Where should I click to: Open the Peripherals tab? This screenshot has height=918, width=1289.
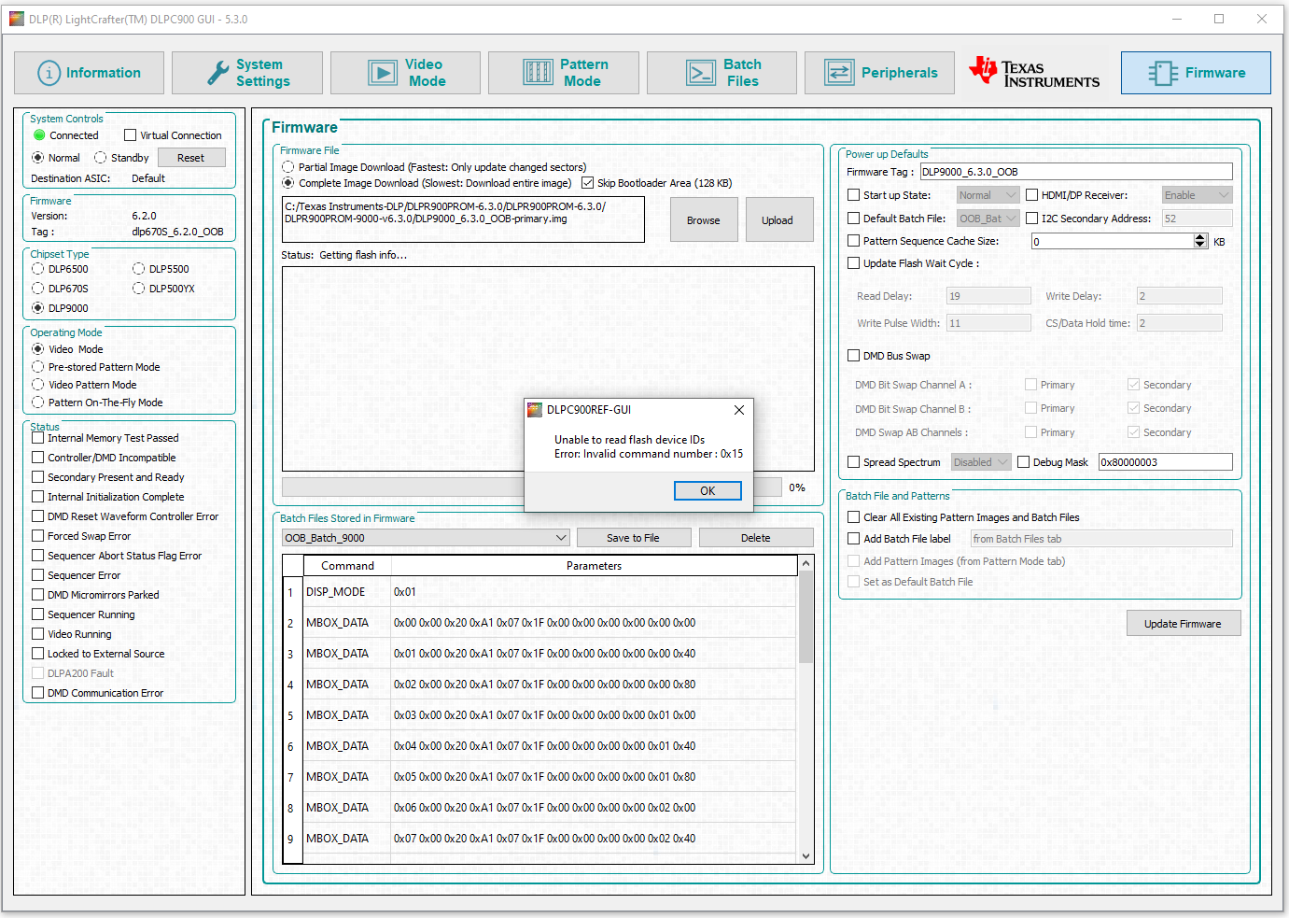(879, 73)
